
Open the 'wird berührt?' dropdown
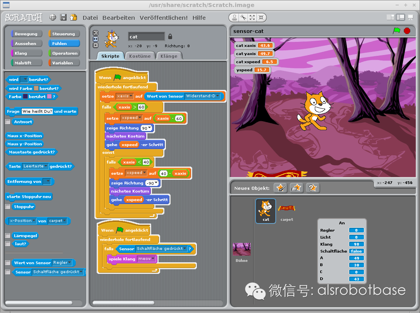click(24, 79)
